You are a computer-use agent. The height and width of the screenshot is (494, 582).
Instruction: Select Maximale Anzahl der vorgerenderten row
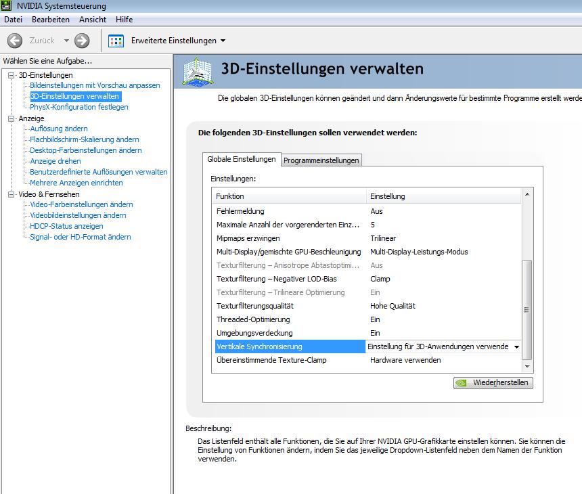(367, 225)
